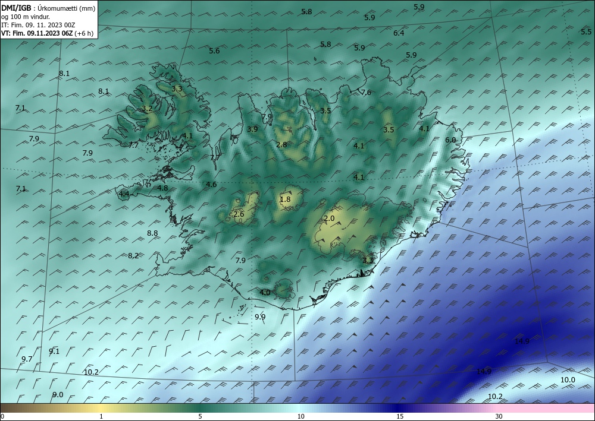Click the 4.6 value on the map
The width and height of the screenshot is (595, 421).
click(x=211, y=185)
